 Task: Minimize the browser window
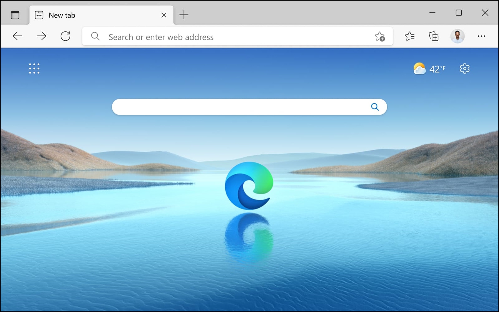click(432, 13)
